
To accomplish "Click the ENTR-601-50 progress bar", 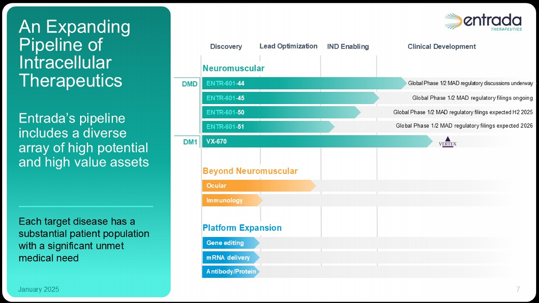I will [281, 112].
